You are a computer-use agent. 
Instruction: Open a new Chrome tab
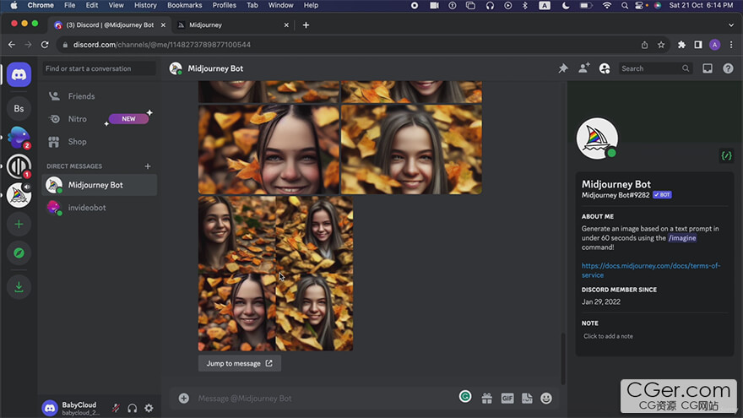click(x=306, y=25)
